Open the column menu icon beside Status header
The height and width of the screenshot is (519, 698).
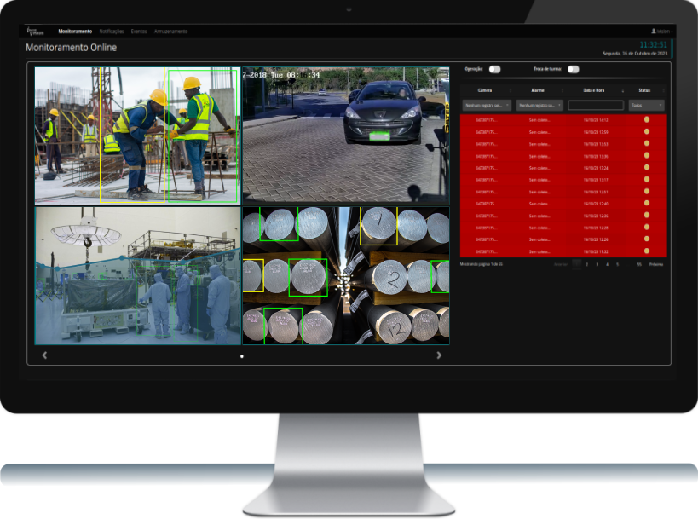tap(663, 91)
